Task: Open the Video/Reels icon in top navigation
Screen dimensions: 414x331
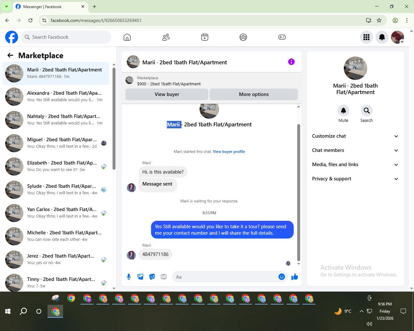Action: pyautogui.click(x=205, y=37)
